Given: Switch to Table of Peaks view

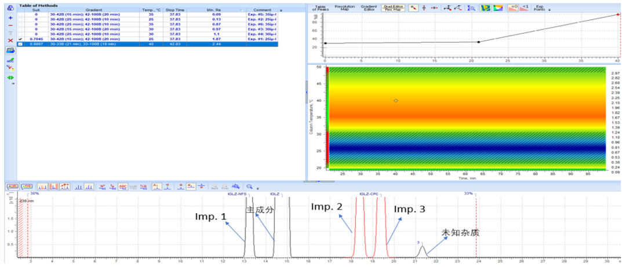Looking at the screenshot, I should coord(320,8).
